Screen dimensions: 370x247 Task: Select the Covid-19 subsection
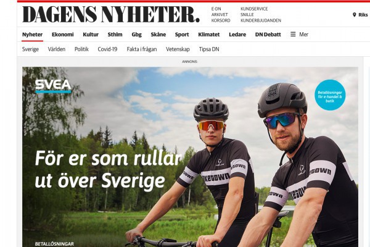[107, 49]
